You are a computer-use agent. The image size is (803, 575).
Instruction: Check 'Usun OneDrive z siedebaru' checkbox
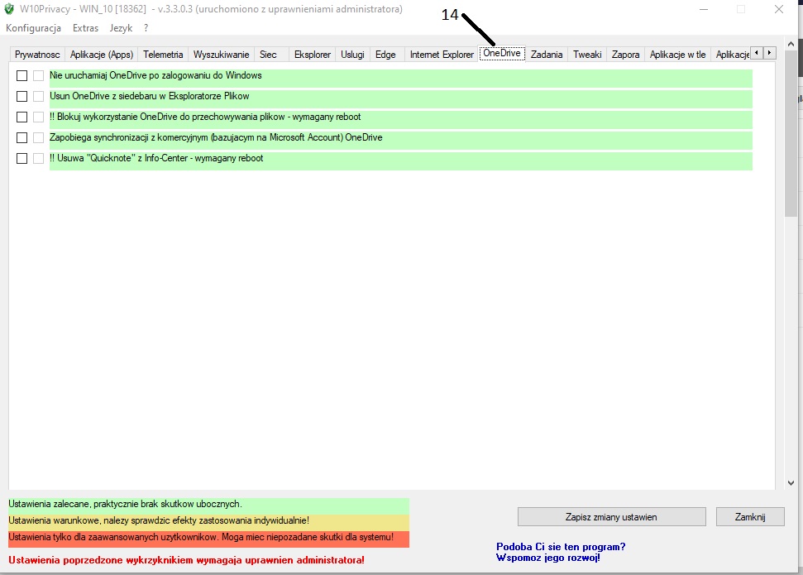coord(22,96)
